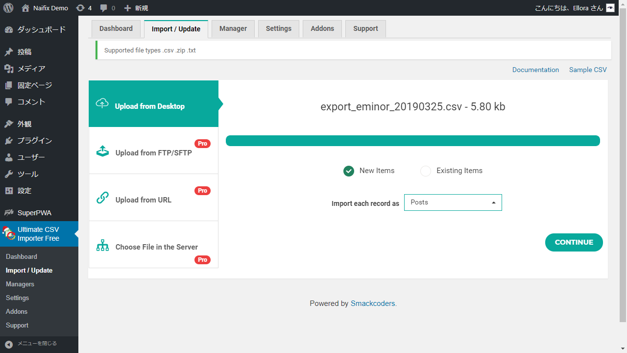Switch to the Settings tab
This screenshot has width=627, height=353.
click(279, 28)
